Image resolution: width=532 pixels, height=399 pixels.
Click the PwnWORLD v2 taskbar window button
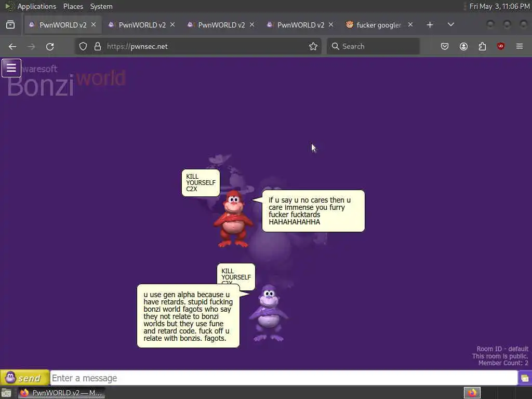pyautogui.click(x=62, y=393)
